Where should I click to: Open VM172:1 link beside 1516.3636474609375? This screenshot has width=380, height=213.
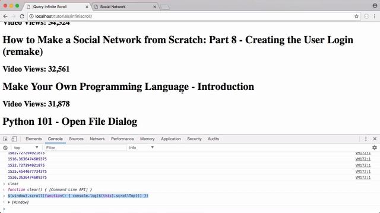363,159
